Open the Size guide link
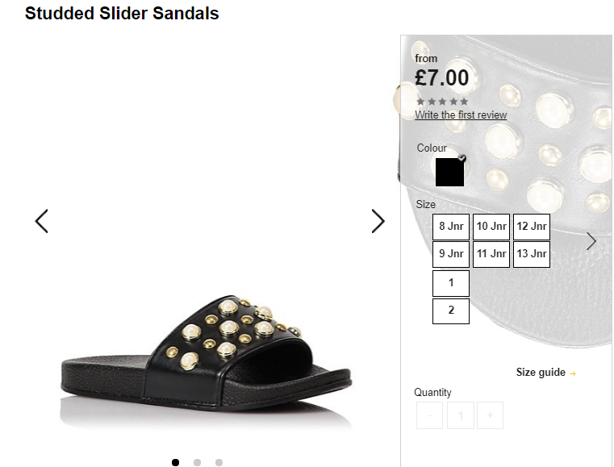Image resolution: width=614 pixels, height=467 pixels. [541, 373]
